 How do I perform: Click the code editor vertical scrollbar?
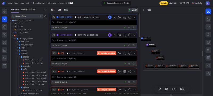click(139, 25)
